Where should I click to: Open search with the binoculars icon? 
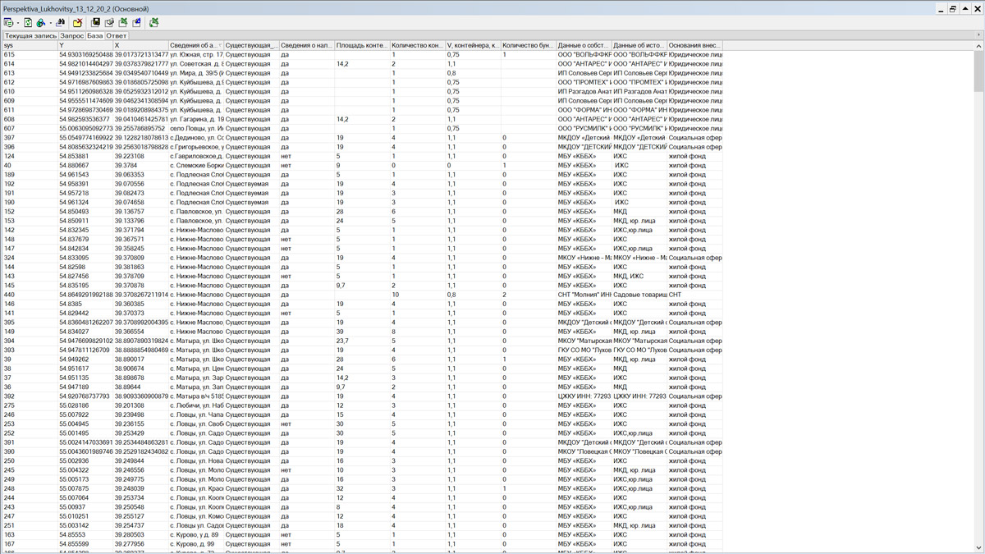(61, 23)
